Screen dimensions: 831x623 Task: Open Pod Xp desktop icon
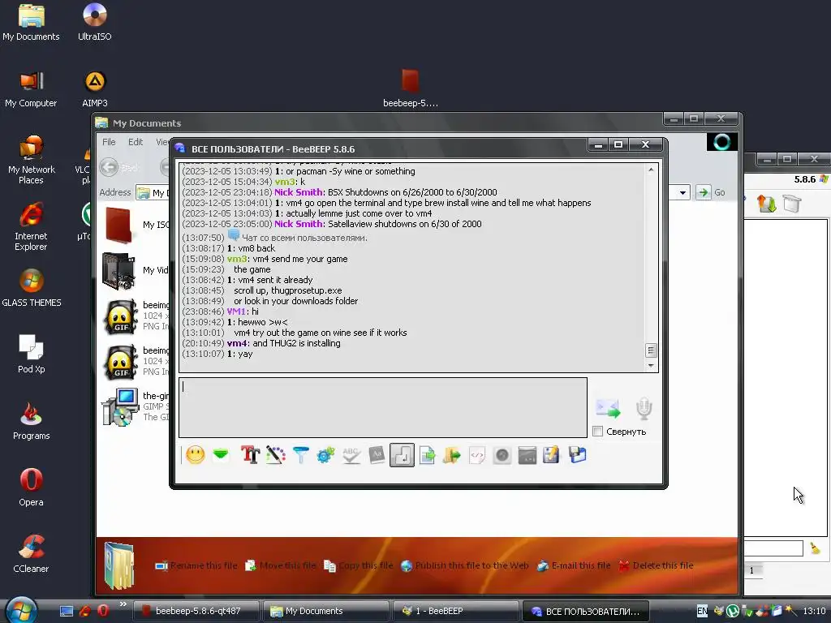[31, 354]
